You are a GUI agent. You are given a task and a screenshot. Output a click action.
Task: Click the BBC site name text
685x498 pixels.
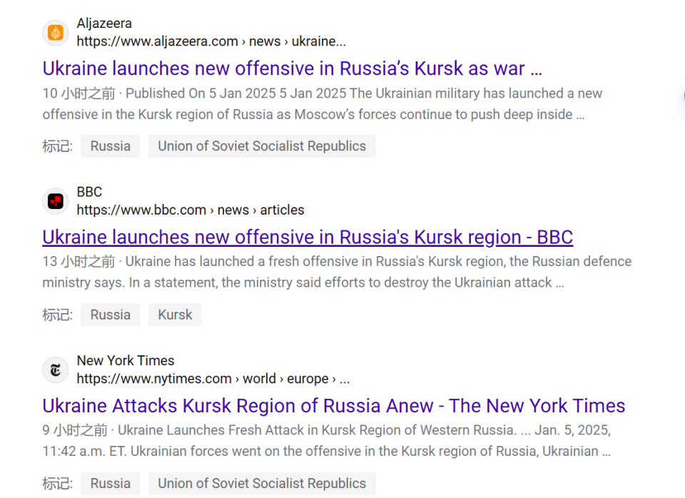[x=90, y=192]
